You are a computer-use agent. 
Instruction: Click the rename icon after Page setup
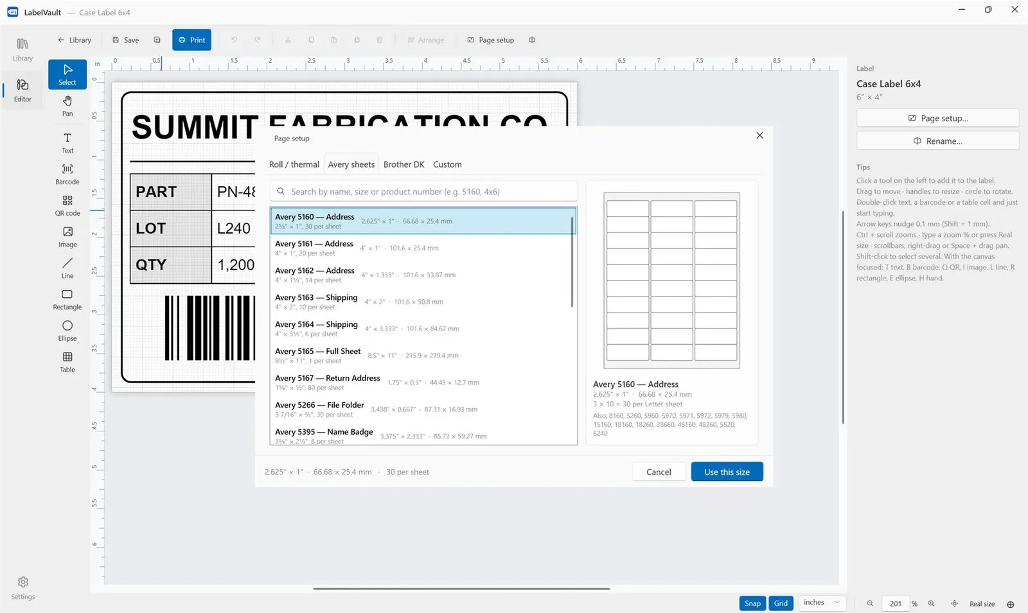point(532,40)
